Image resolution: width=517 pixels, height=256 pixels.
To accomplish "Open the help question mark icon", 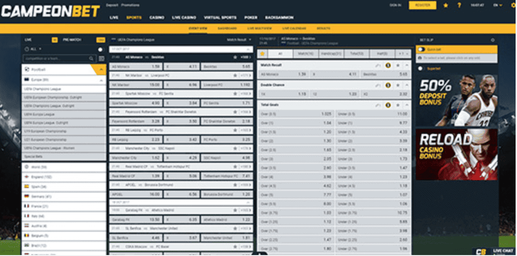I will (459, 5).
